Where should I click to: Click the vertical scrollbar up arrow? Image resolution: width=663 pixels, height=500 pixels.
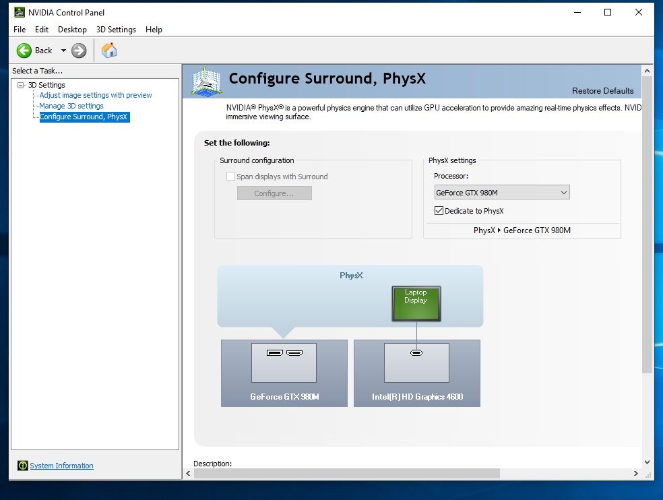[x=647, y=71]
